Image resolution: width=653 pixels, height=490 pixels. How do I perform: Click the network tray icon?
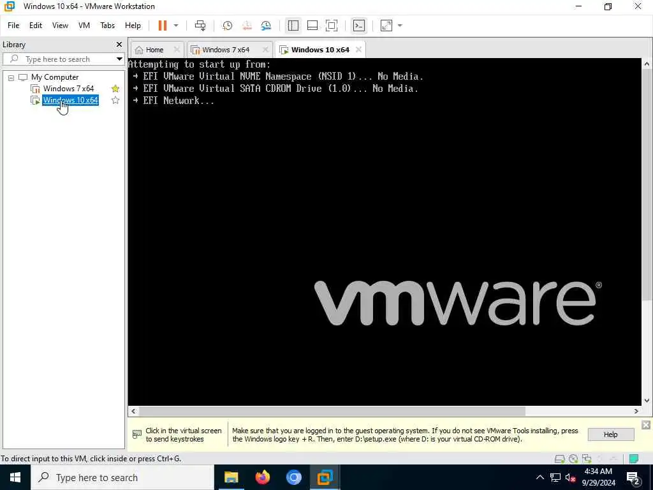(x=555, y=477)
